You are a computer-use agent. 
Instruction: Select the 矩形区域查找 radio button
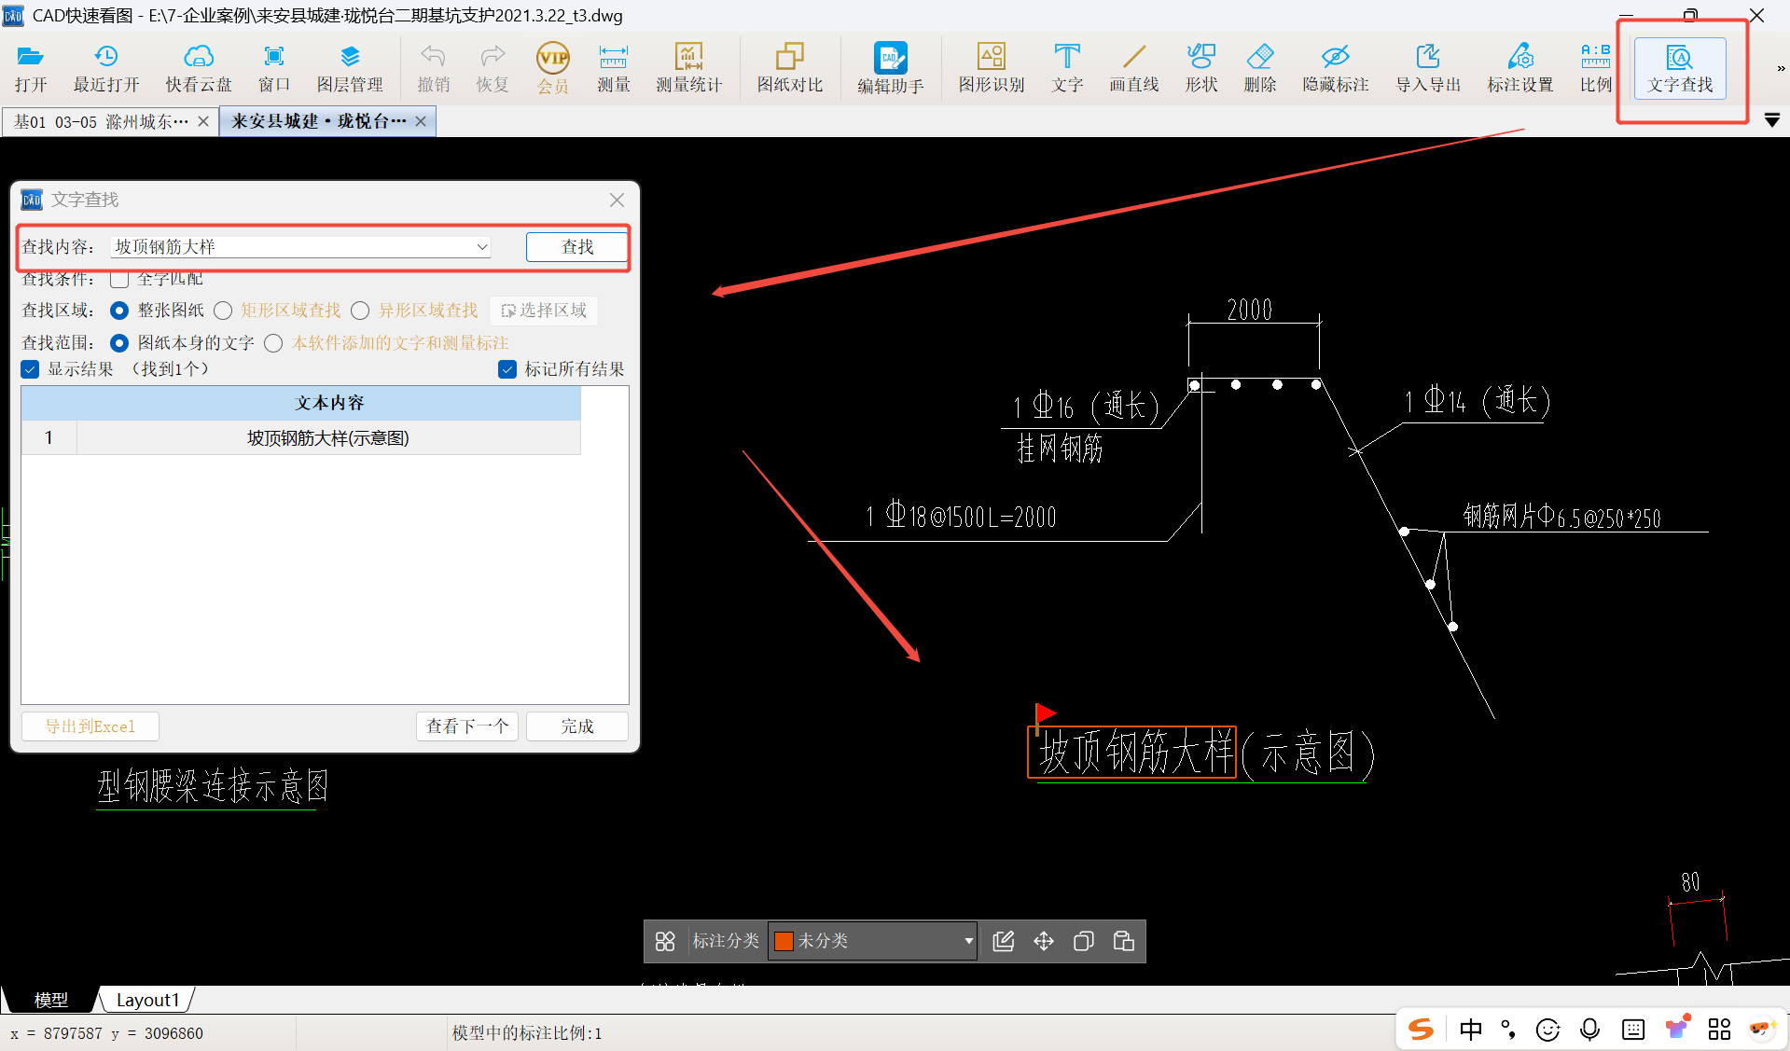223,311
